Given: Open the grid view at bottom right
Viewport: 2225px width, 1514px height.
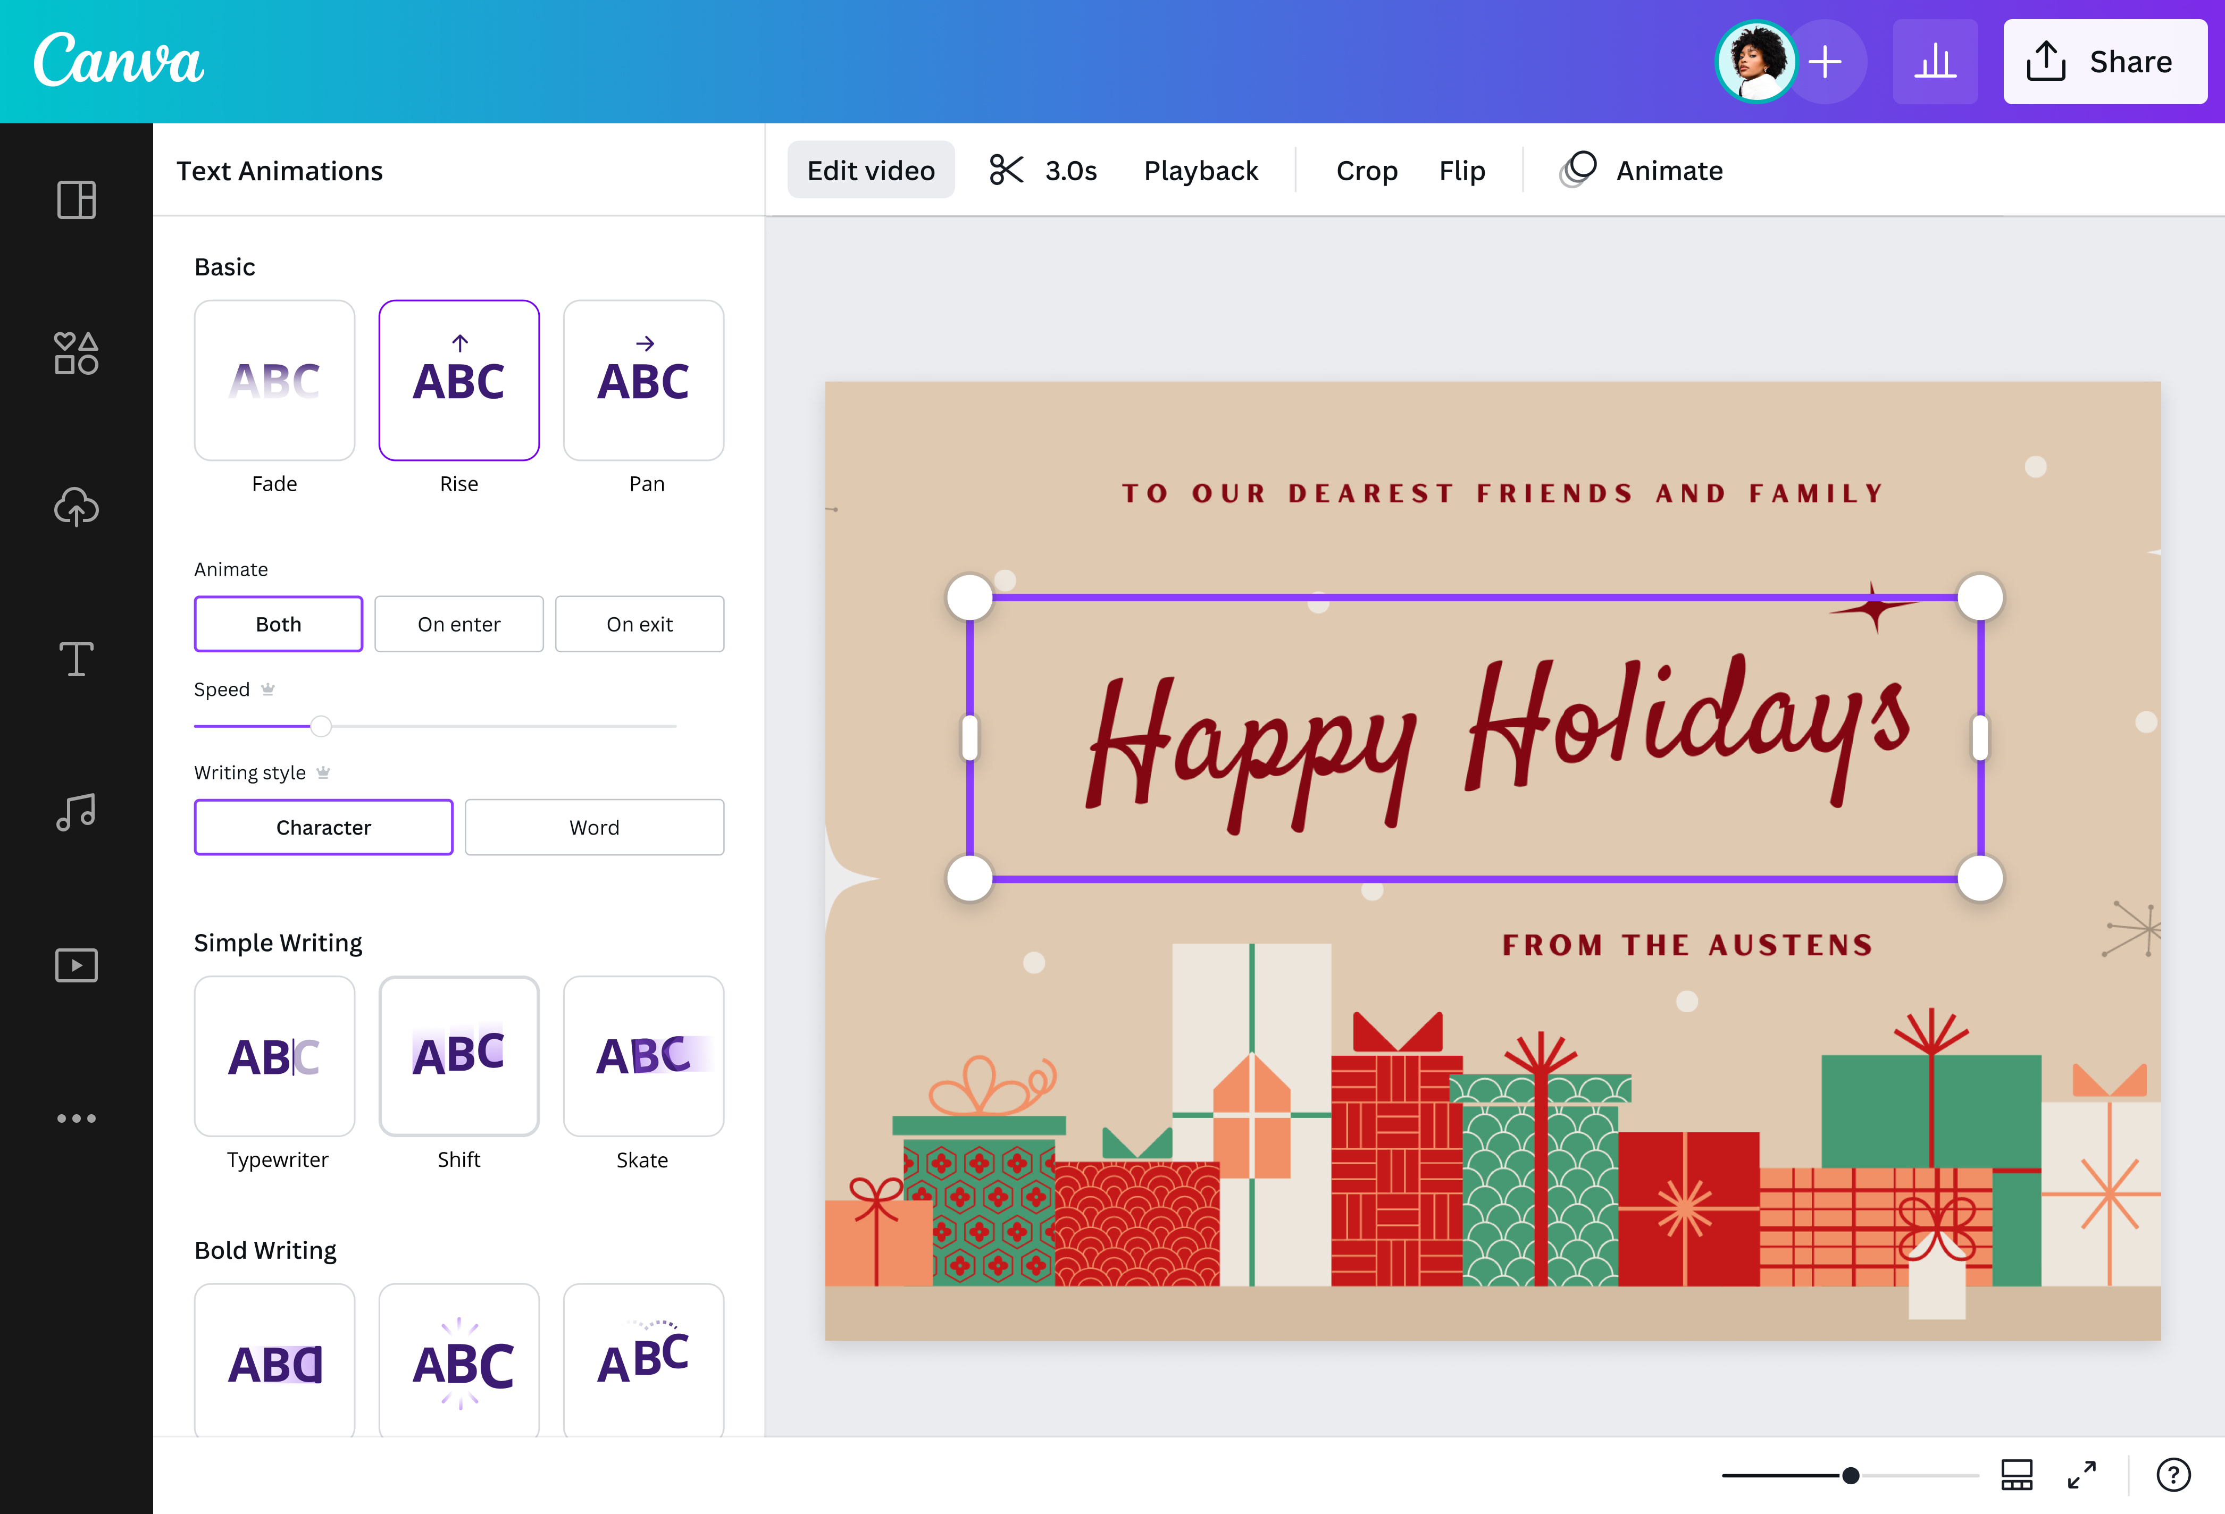Looking at the screenshot, I should (2017, 1475).
